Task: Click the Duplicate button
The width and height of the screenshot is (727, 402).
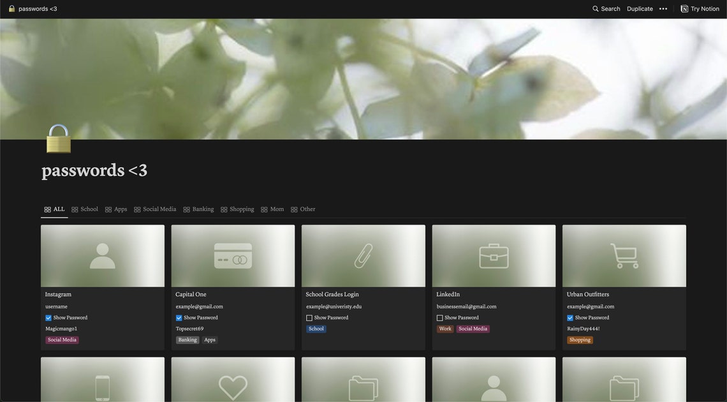Action: (640, 8)
